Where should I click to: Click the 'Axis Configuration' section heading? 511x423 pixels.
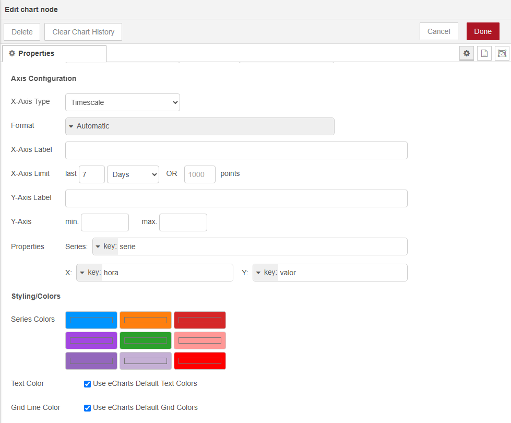44,79
